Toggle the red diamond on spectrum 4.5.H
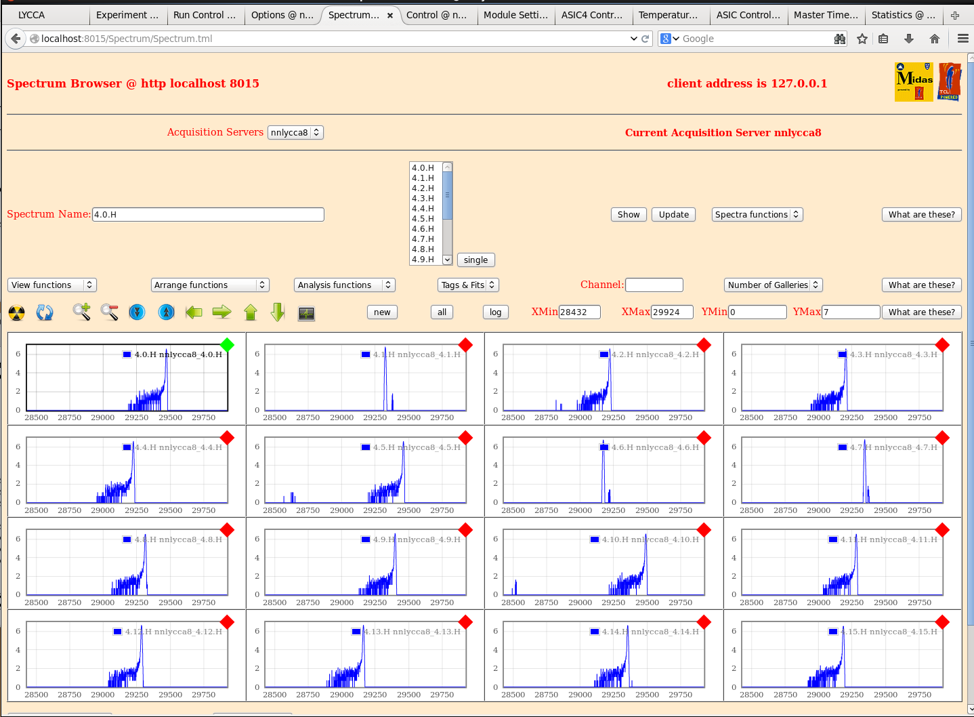 pos(465,438)
